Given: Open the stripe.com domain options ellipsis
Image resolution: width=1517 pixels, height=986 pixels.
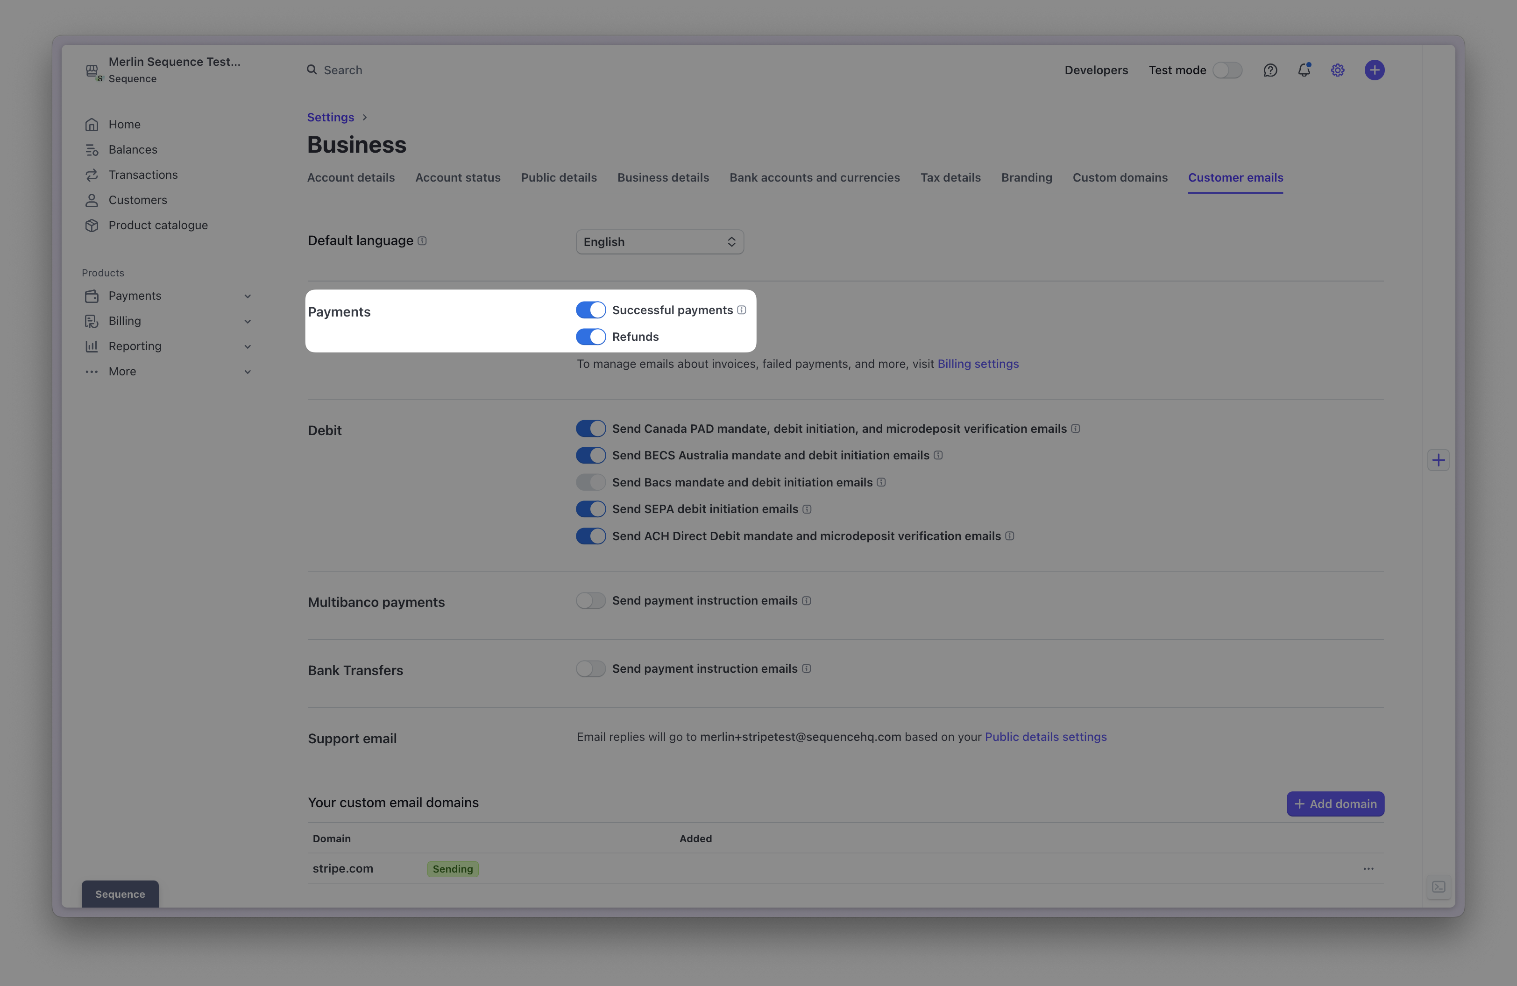Looking at the screenshot, I should tap(1368, 869).
